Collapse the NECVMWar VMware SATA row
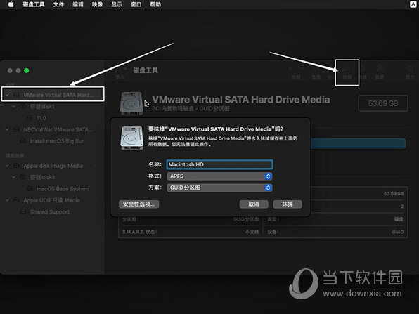This screenshot has width=419, height=314. 7,129
